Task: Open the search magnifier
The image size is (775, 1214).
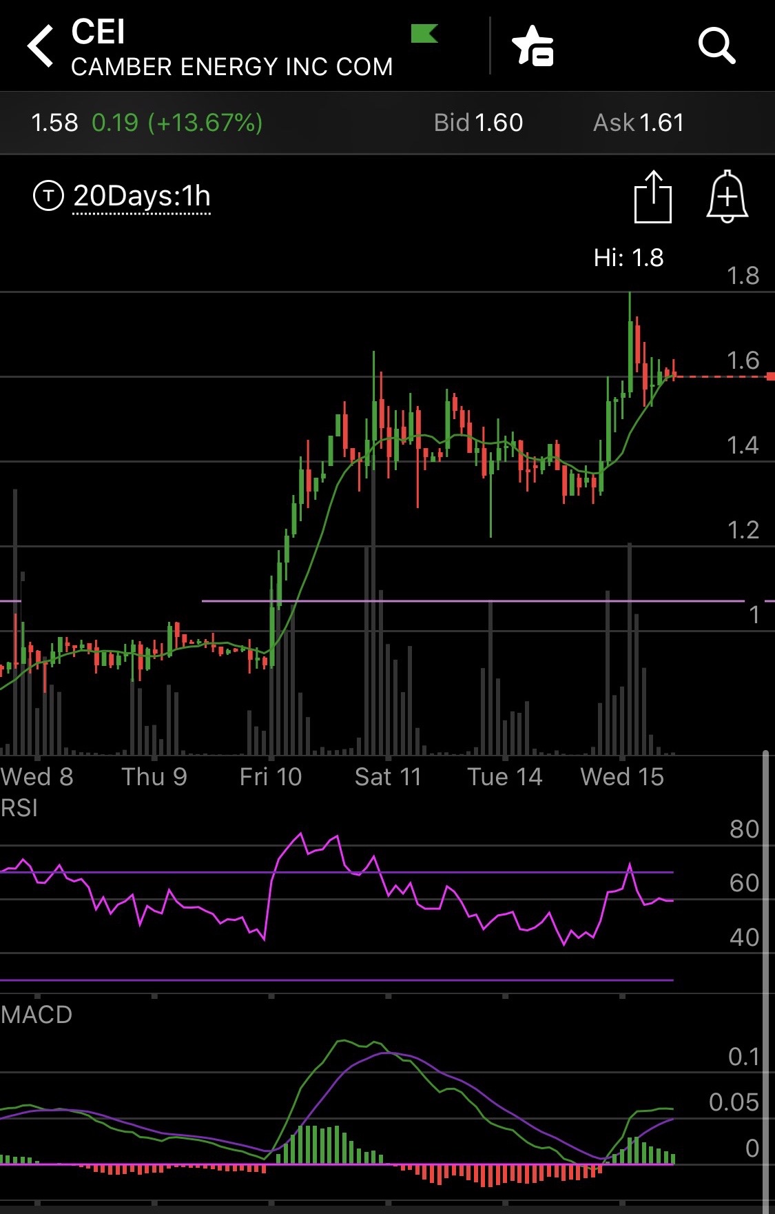Action: coord(717,45)
